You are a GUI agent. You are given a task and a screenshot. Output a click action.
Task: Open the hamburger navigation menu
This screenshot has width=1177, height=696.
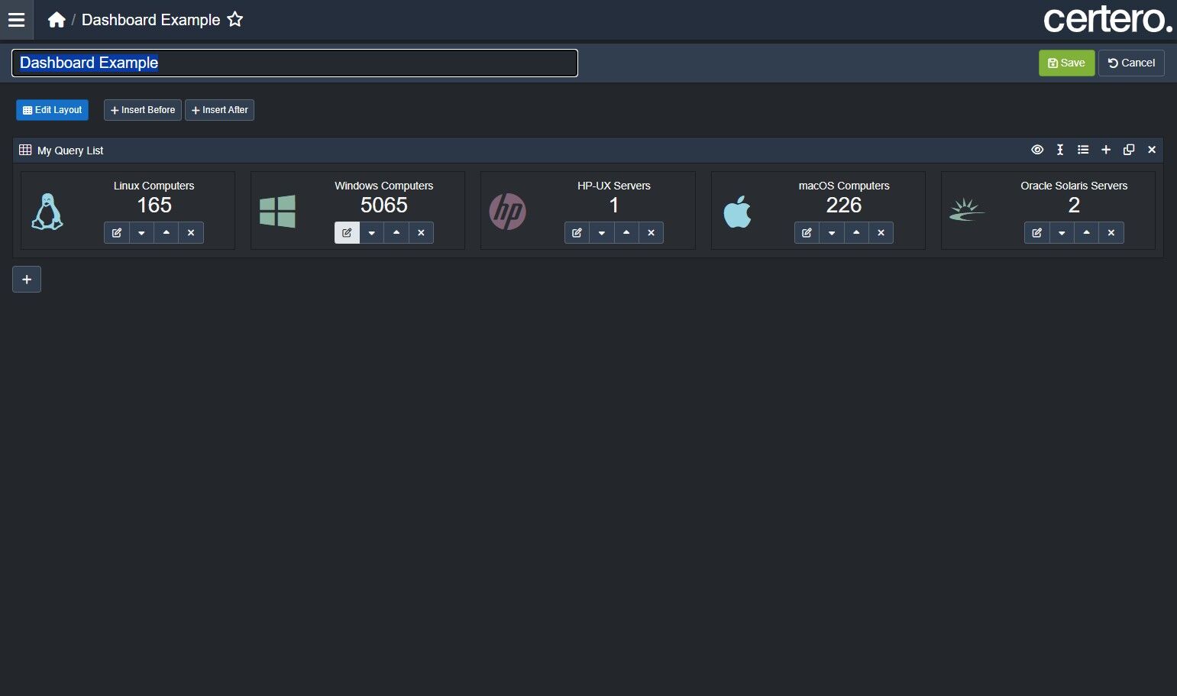click(17, 20)
